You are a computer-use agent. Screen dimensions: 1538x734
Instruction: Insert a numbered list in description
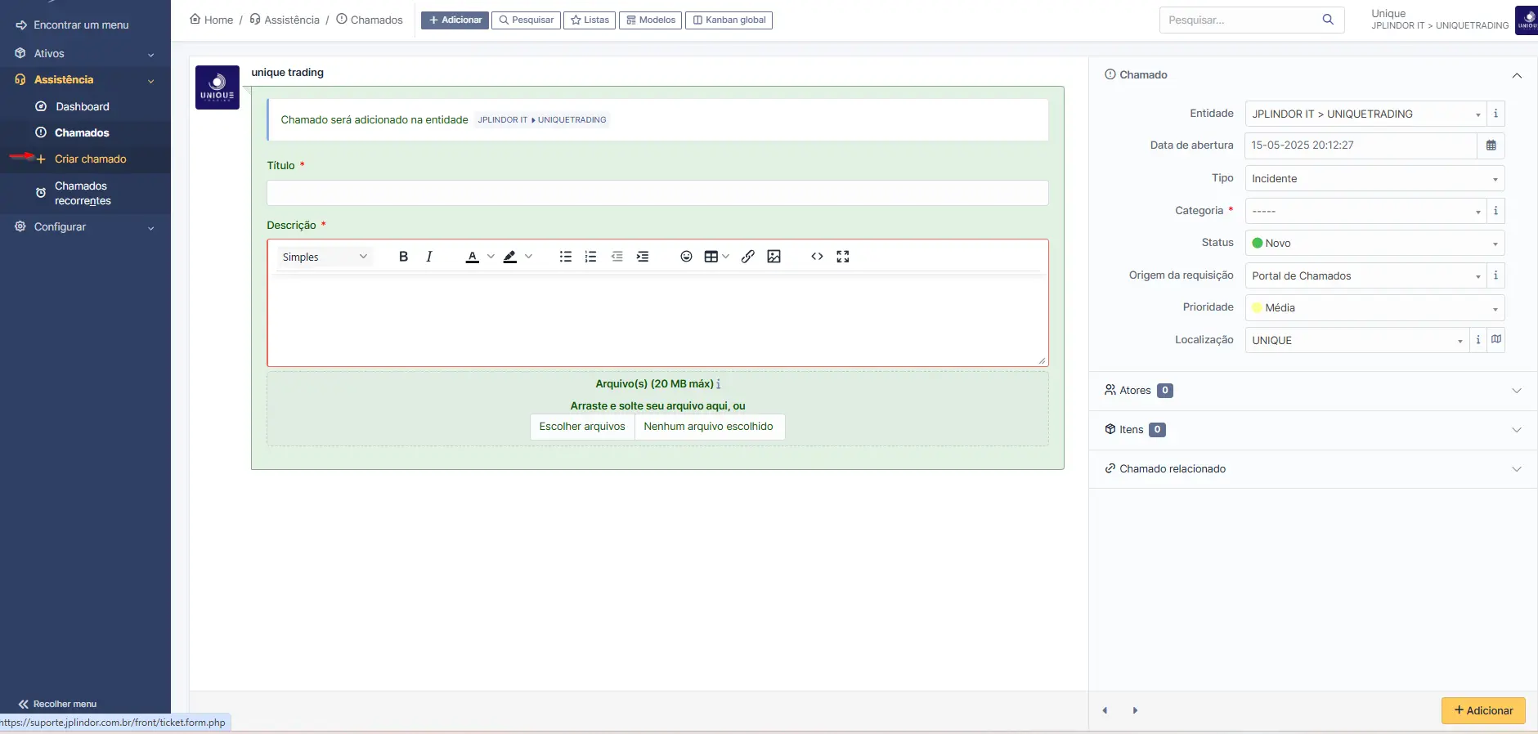pyautogui.click(x=590, y=257)
